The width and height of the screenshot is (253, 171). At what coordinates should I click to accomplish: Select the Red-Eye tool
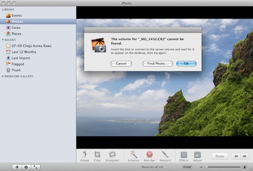click(x=149, y=156)
